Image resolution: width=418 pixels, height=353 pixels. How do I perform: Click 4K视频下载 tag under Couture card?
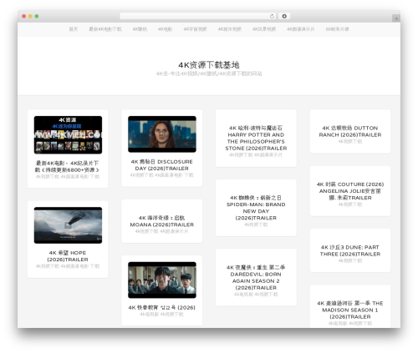coord(350,204)
